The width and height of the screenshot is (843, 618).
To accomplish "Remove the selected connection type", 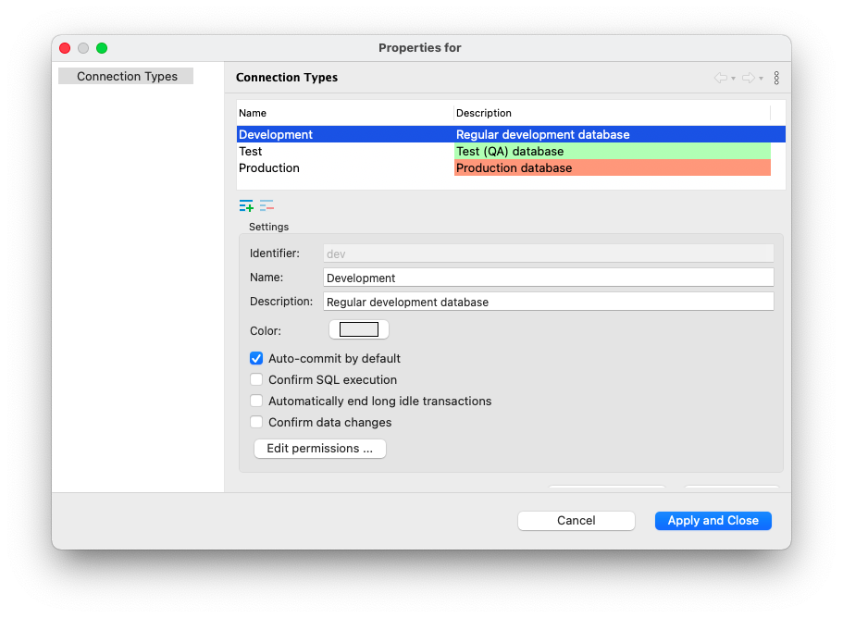I will (x=267, y=205).
